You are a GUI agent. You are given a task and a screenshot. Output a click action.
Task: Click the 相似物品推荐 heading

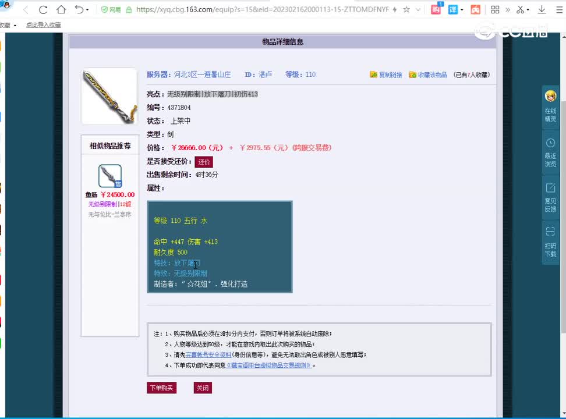coord(110,146)
